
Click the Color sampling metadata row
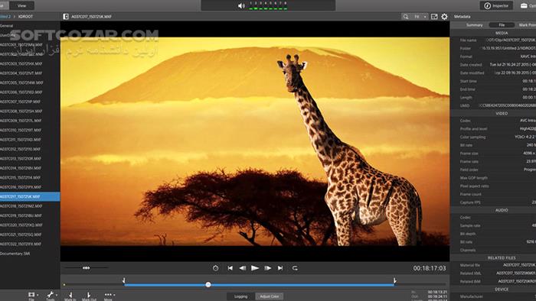click(498, 137)
